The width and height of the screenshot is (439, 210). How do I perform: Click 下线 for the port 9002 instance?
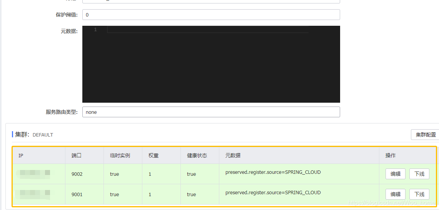[419, 174]
